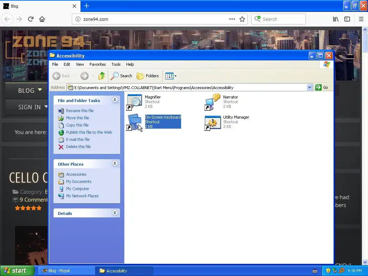The width and height of the screenshot is (368, 276).
Task: Collapse the Other Places panel
Action: [115, 164]
